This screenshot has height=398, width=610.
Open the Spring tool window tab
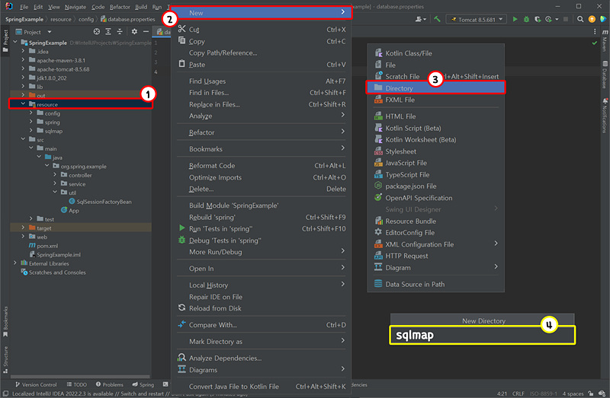143,384
